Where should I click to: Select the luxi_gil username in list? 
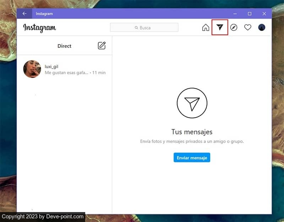[x=51, y=66]
